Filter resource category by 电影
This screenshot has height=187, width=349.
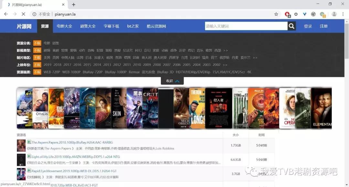[x=47, y=43]
